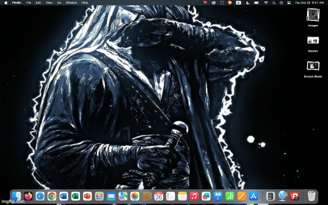Open Calendar showing date 26

(159, 196)
